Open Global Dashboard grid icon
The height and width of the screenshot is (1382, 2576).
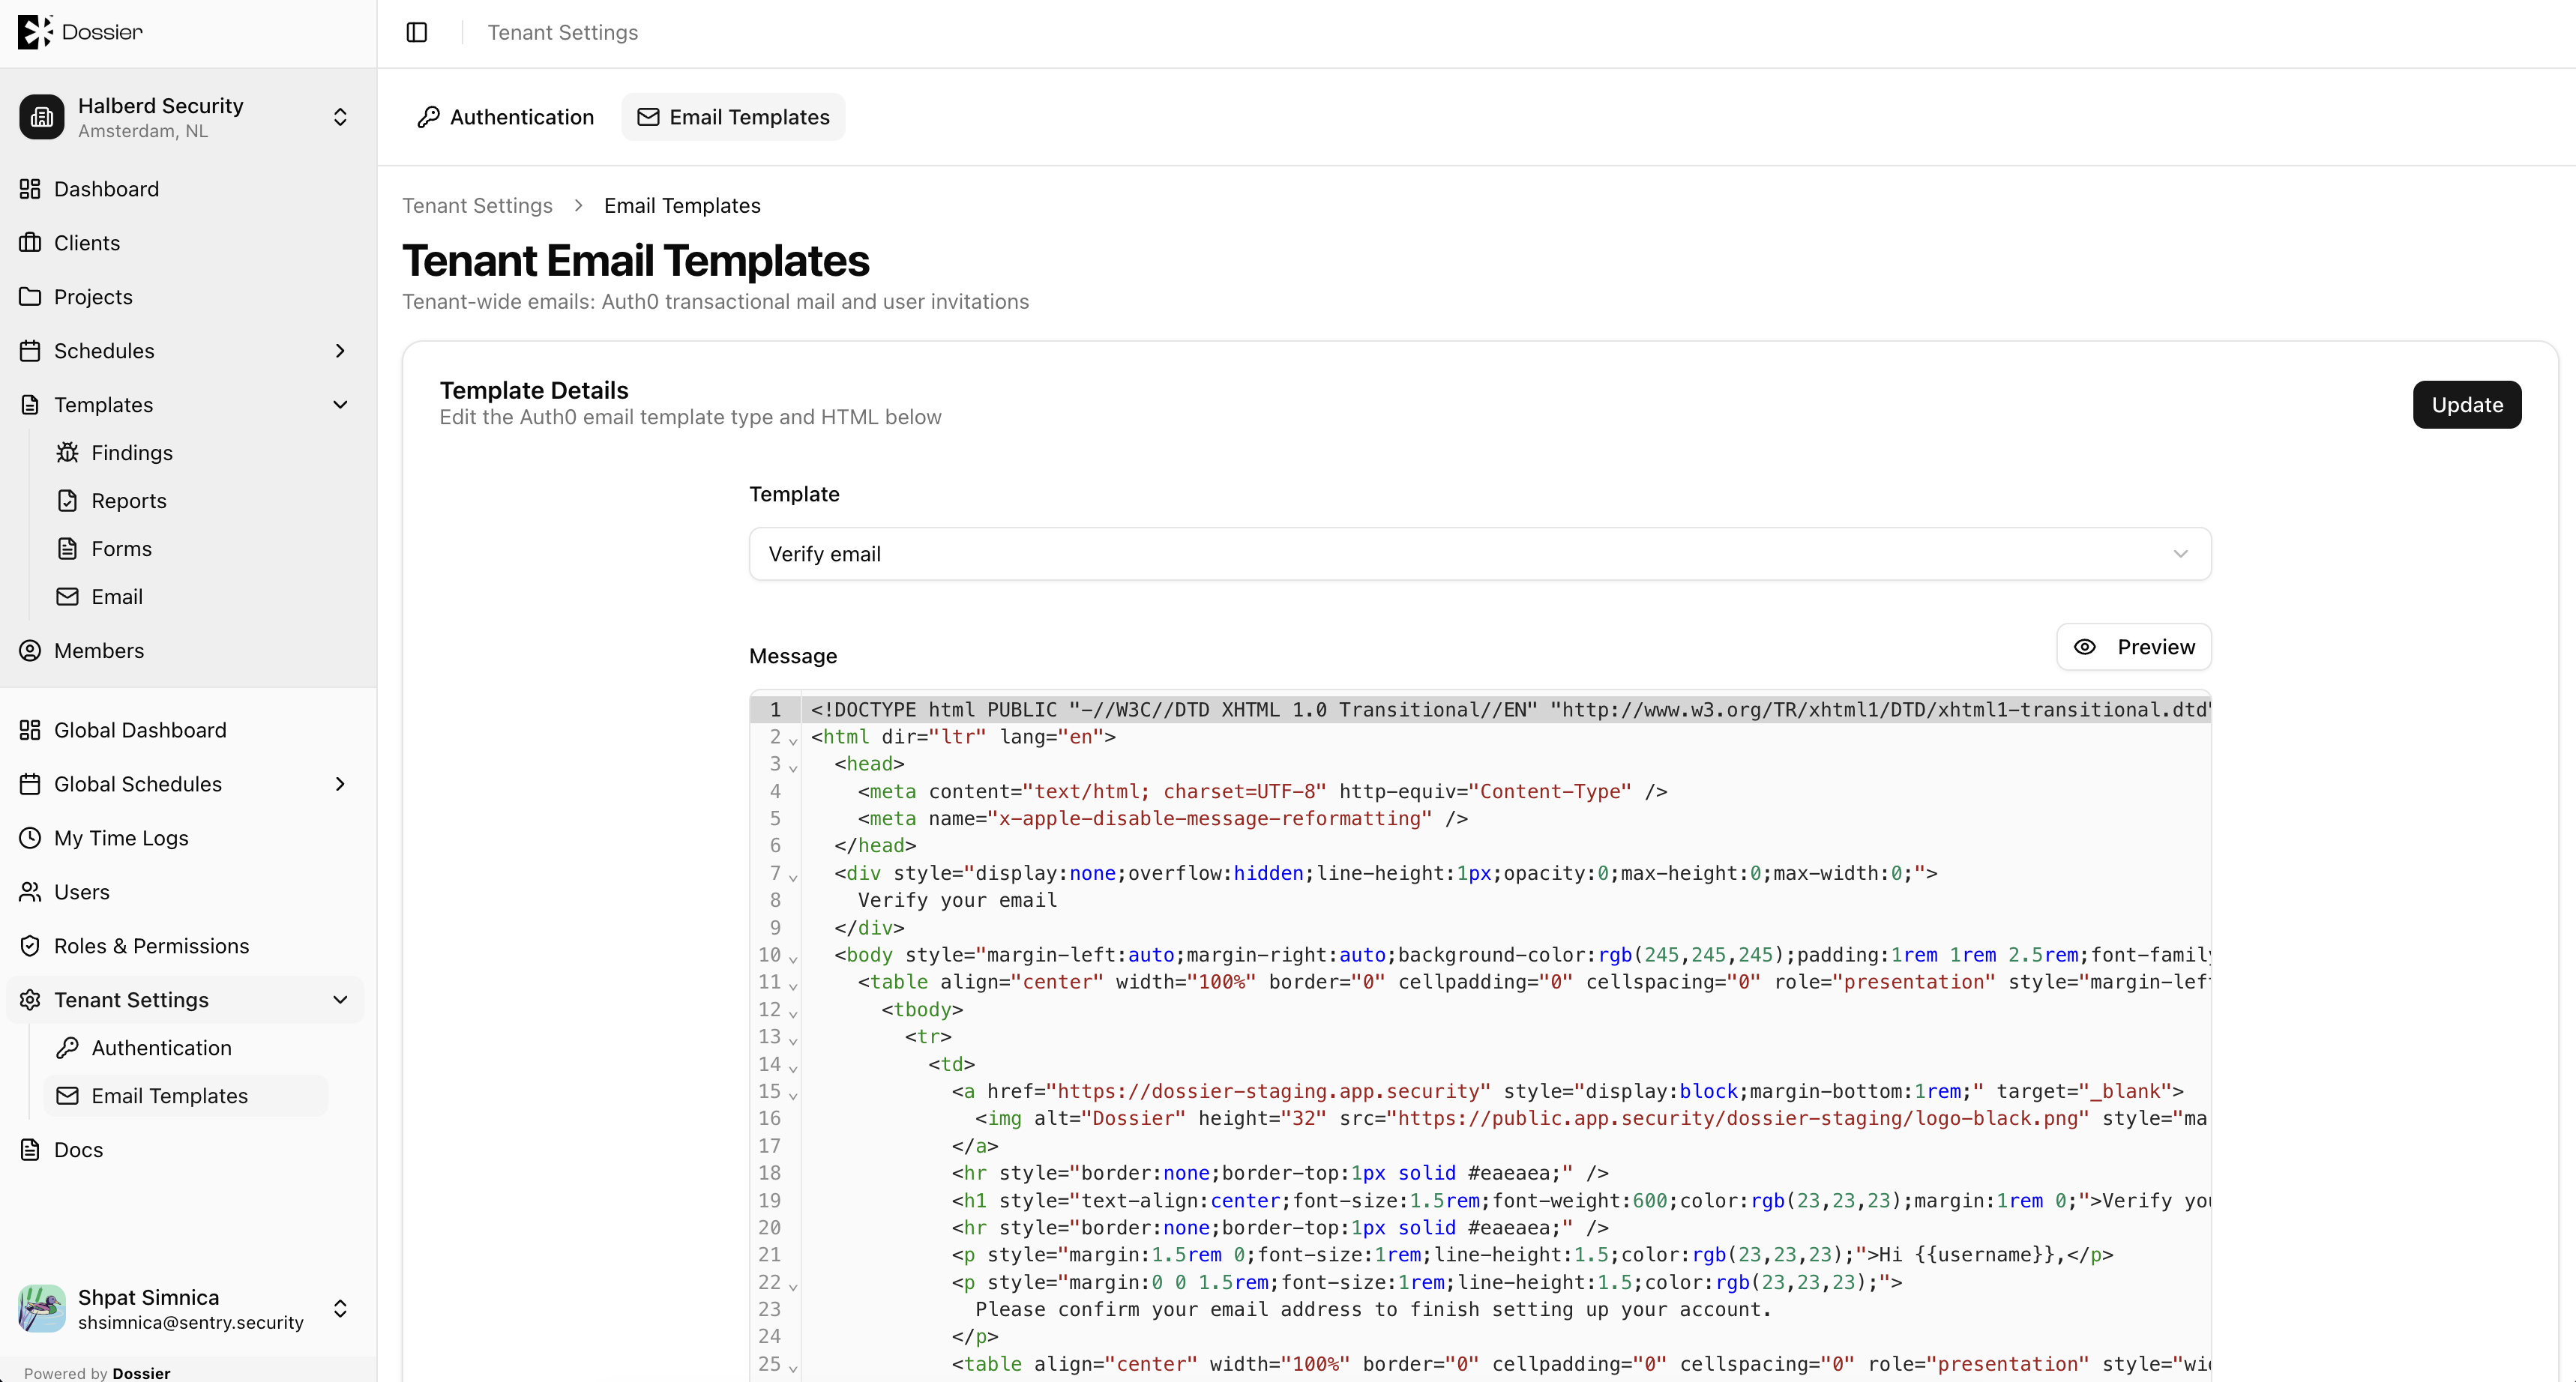[x=30, y=729]
